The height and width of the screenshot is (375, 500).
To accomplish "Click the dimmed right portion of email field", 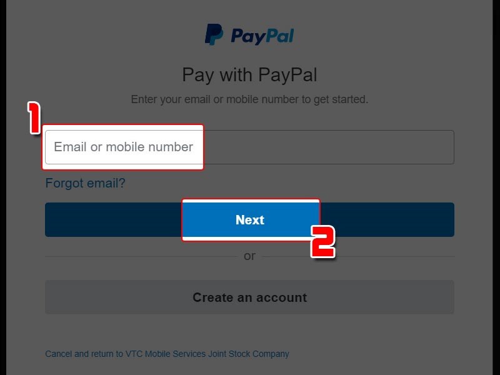I will 329,147.
